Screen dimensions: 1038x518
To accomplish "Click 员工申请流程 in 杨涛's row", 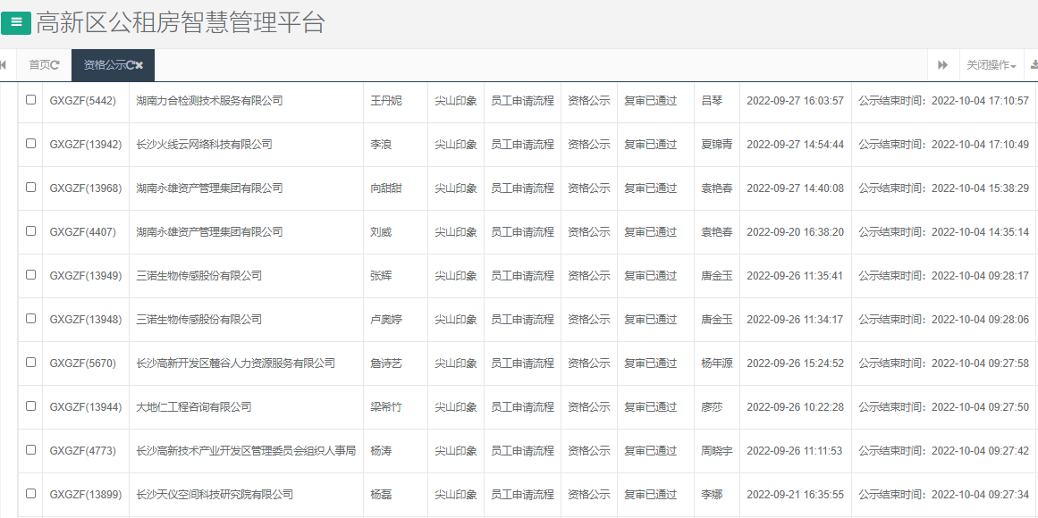I will (522, 450).
